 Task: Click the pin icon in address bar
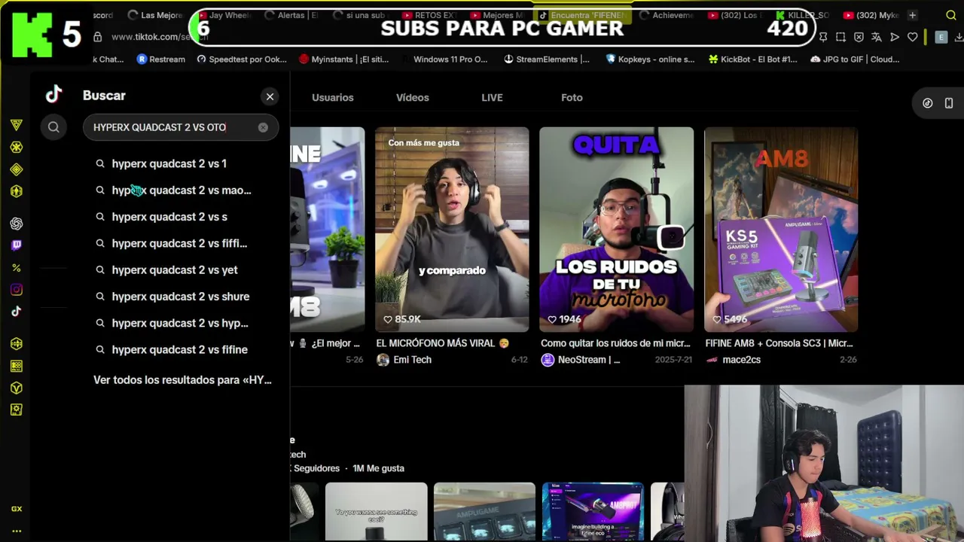[x=822, y=37]
